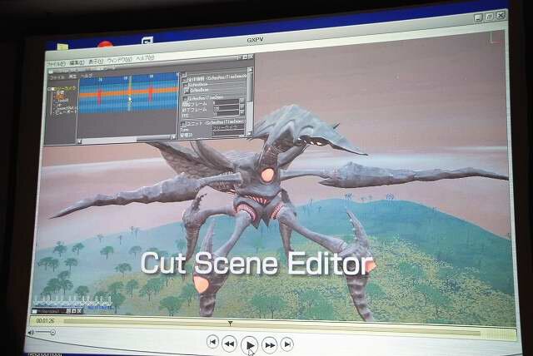
Task: Click the rewind button
Action: tap(229, 344)
